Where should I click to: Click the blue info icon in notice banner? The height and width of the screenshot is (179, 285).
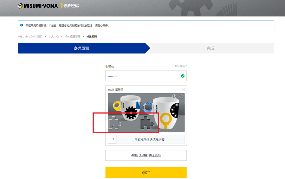point(22,25)
